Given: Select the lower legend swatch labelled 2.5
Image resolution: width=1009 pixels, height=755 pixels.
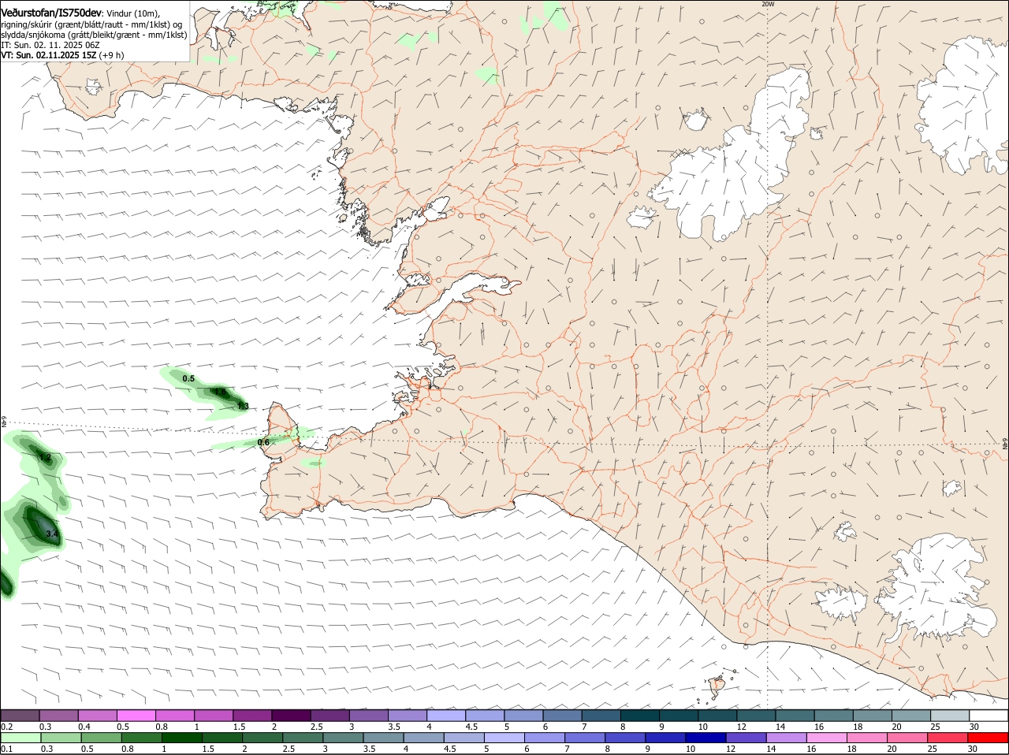Looking at the screenshot, I should (x=303, y=738).
